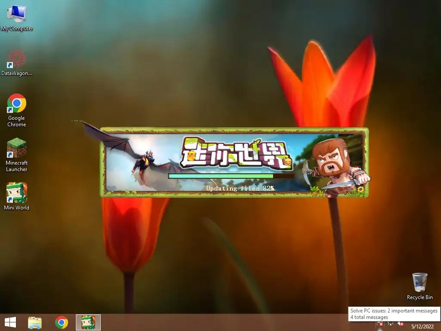
Task: Open File Explorer from the taskbar
Action: tap(35, 322)
